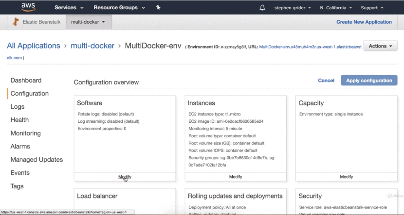Select Dashboard in the sidebar

tap(26, 80)
